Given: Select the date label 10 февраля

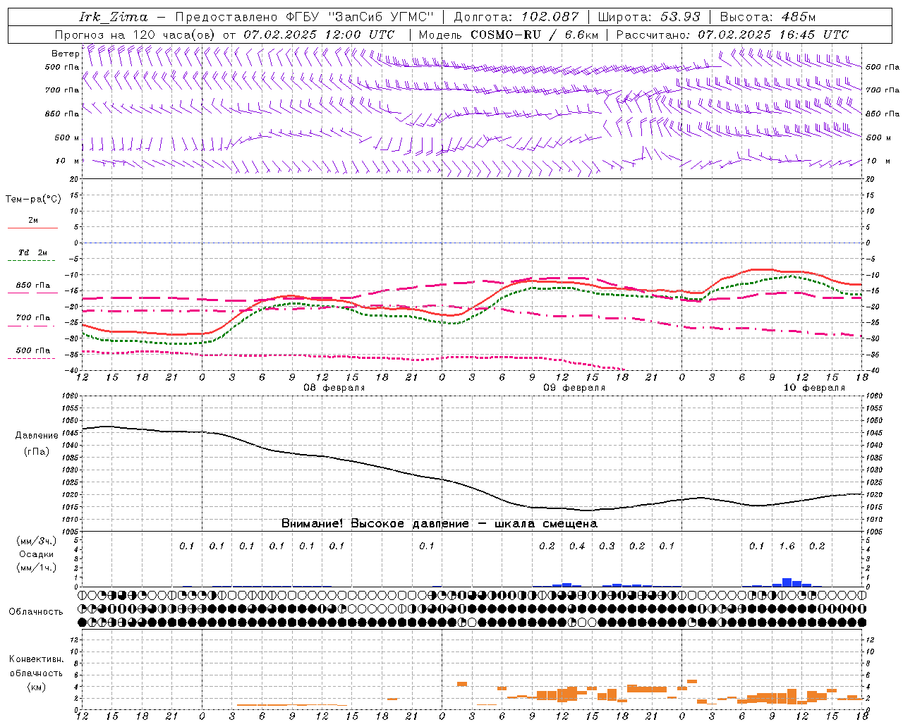Looking at the screenshot, I should tap(814, 388).
